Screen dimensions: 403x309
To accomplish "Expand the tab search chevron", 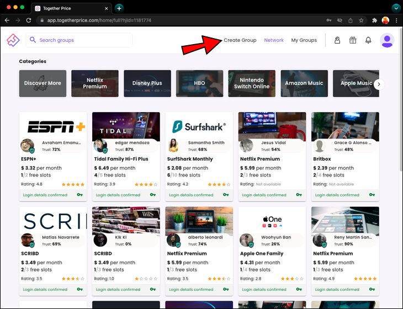I will click(x=395, y=8).
